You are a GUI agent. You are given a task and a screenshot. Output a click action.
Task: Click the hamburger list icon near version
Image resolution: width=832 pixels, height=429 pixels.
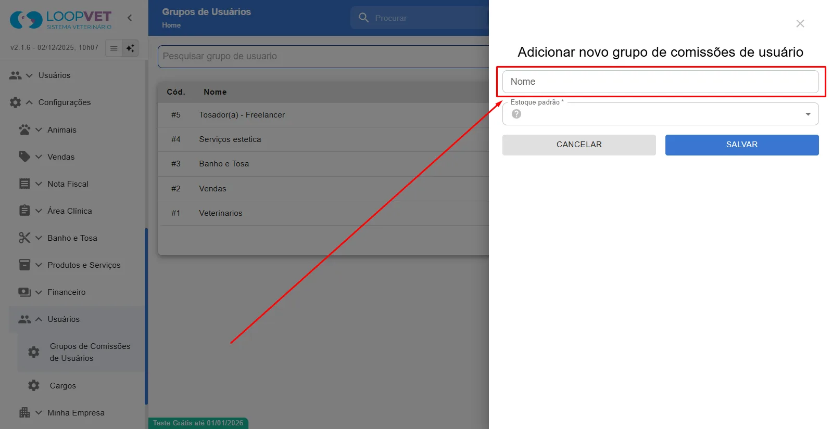click(x=114, y=48)
